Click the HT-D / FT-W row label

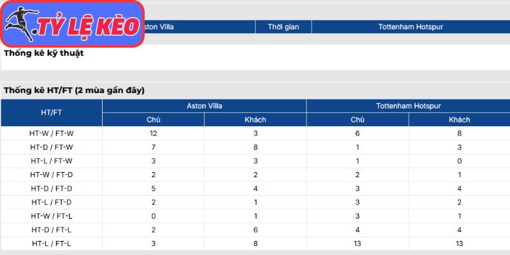tap(52, 147)
